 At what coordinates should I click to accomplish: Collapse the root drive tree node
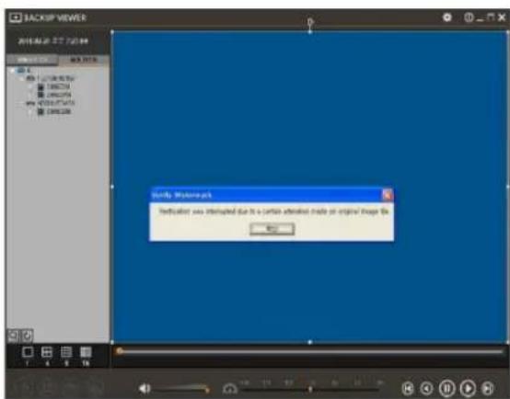tap(12, 70)
